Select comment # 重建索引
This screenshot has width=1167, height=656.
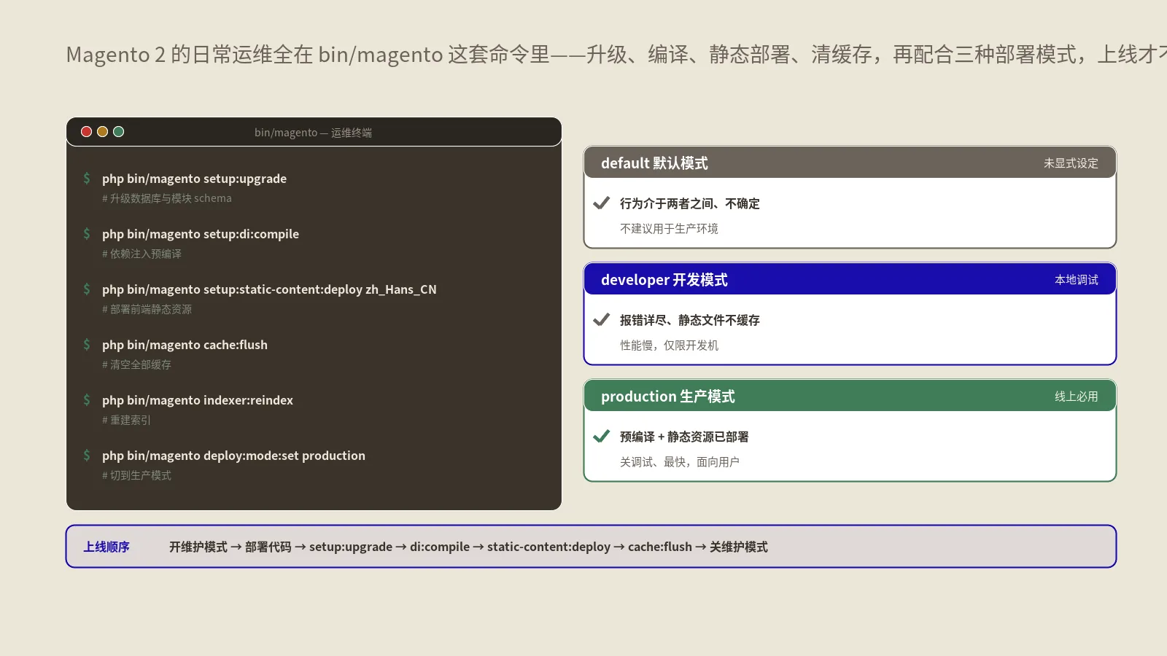pyautogui.click(x=126, y=420)
